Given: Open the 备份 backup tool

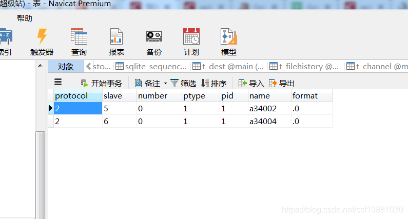Looking at the screenshot, I should [x=154, y=42].
